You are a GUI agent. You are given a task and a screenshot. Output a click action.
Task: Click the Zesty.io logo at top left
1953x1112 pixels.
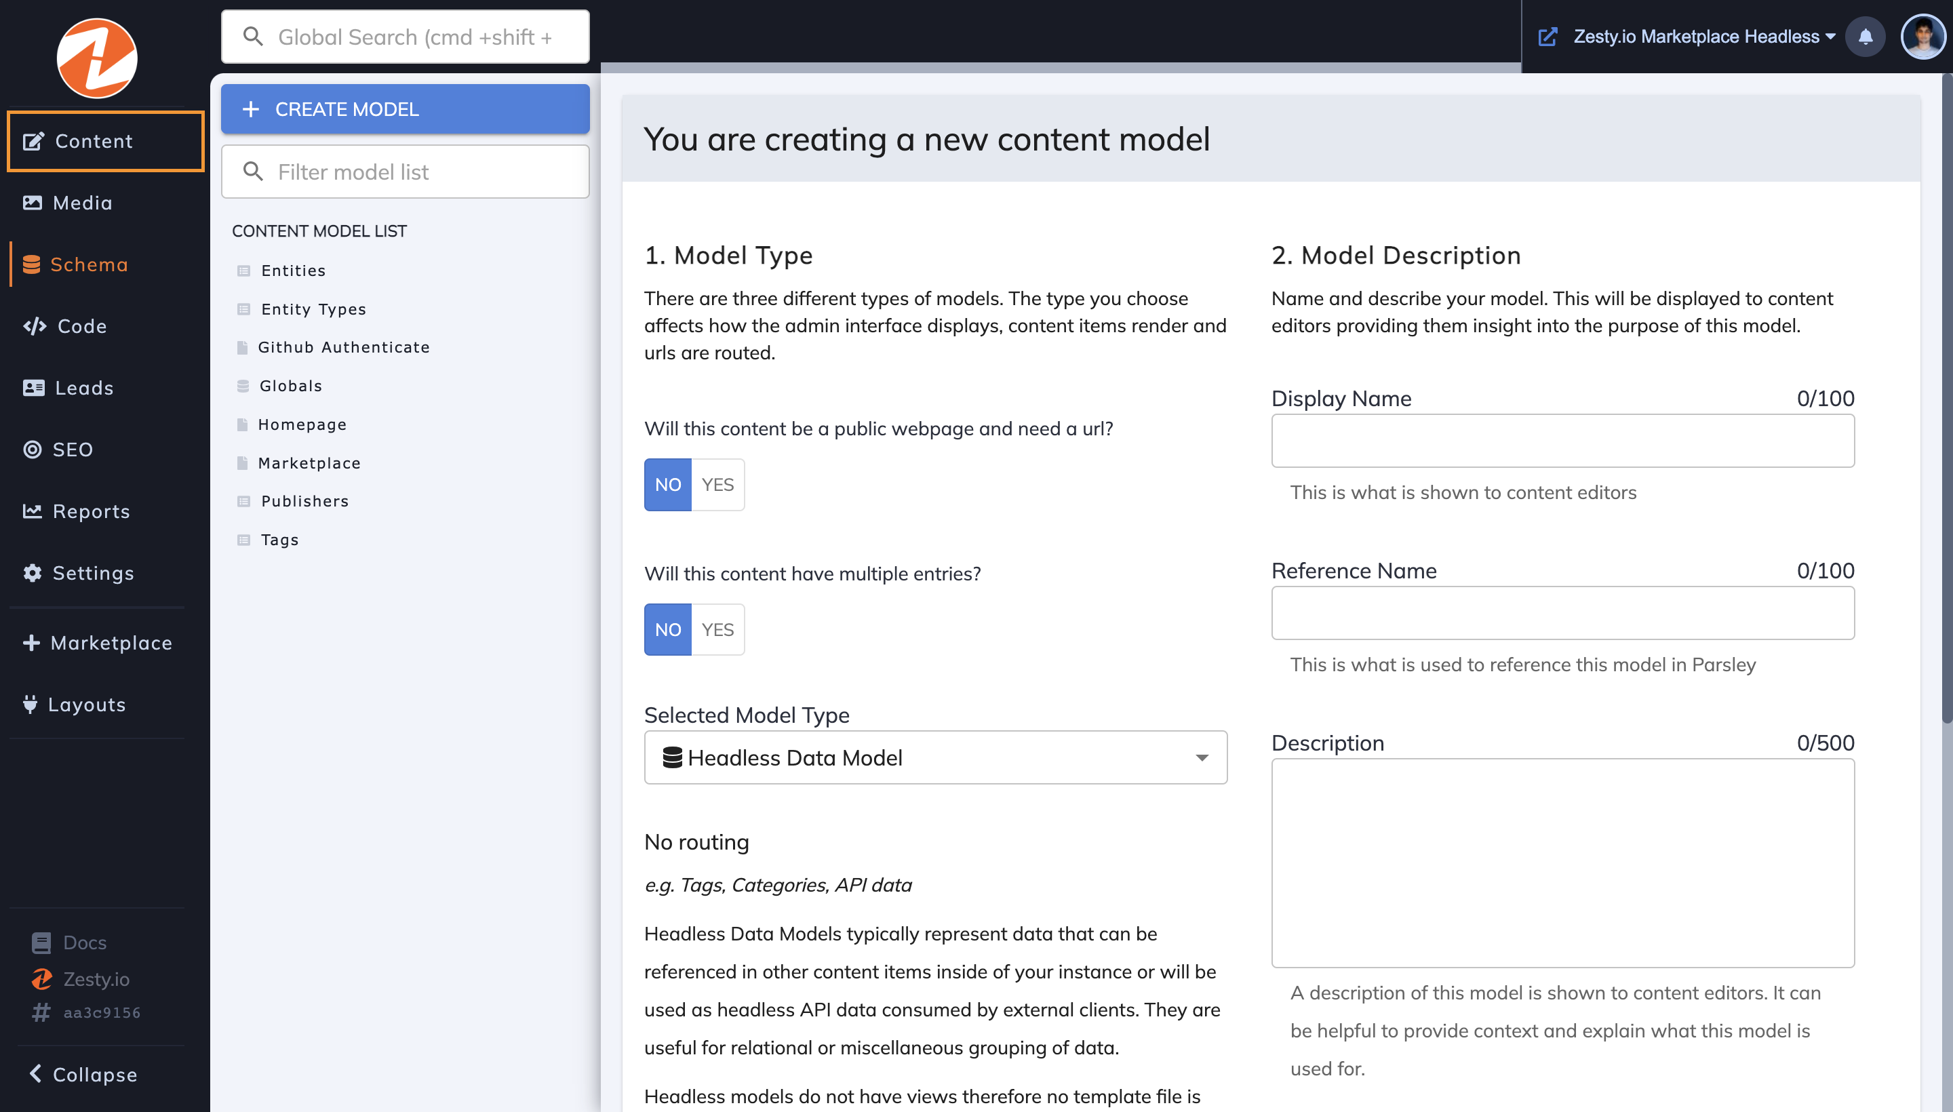pyautogui.click(x=97, y=58)
